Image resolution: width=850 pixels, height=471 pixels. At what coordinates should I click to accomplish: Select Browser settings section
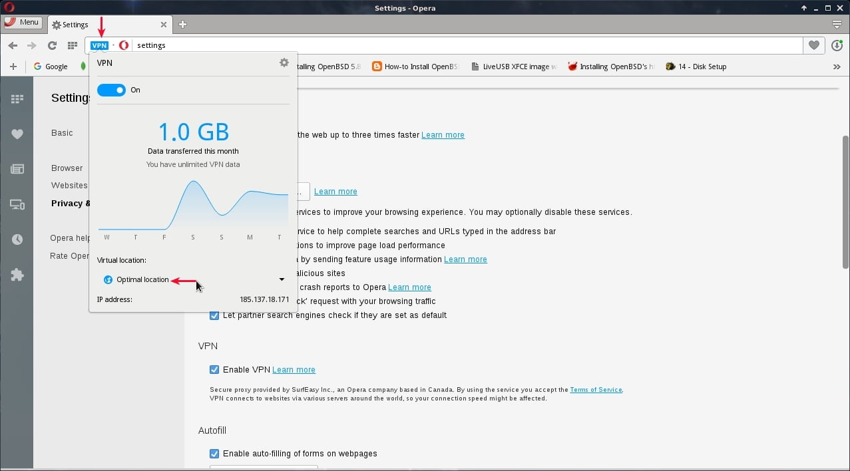pyautogui.click(x=67, y=168)
